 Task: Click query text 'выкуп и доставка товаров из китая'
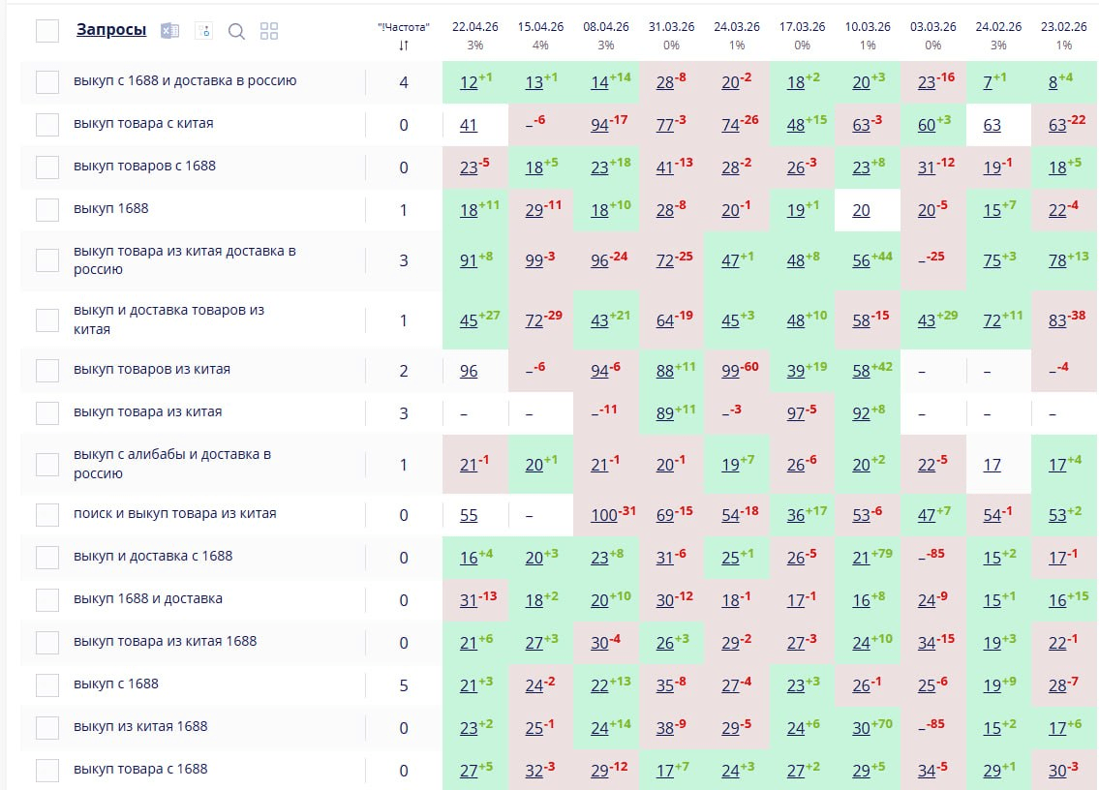[168, 319]
